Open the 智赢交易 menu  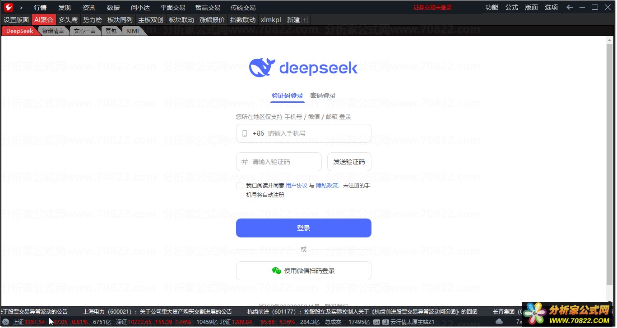coord(208,8)
